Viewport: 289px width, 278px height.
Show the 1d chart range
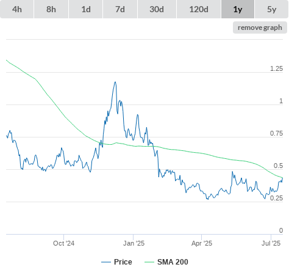(x=86, y=9)
